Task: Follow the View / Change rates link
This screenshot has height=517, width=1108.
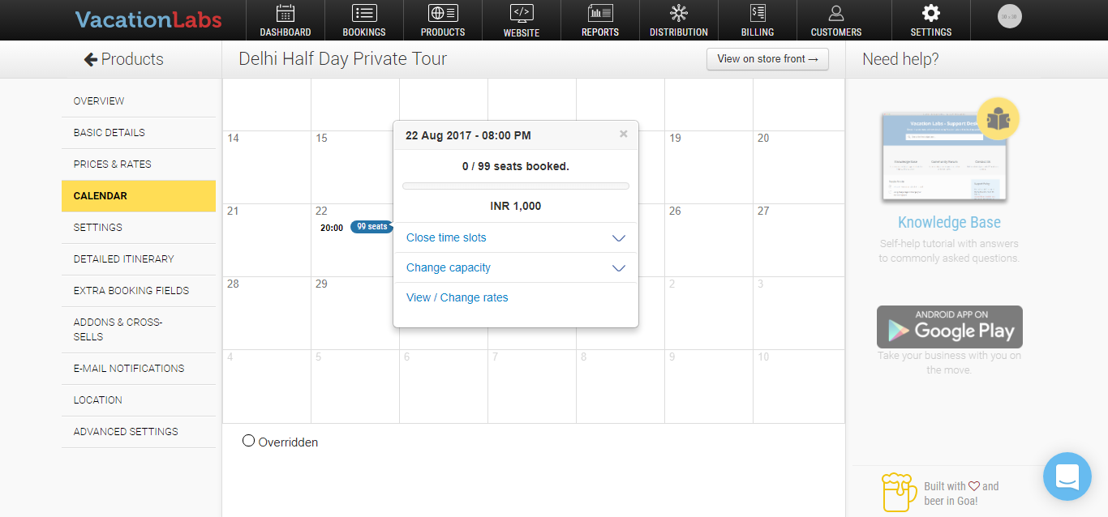Action: tap(457, 298)
